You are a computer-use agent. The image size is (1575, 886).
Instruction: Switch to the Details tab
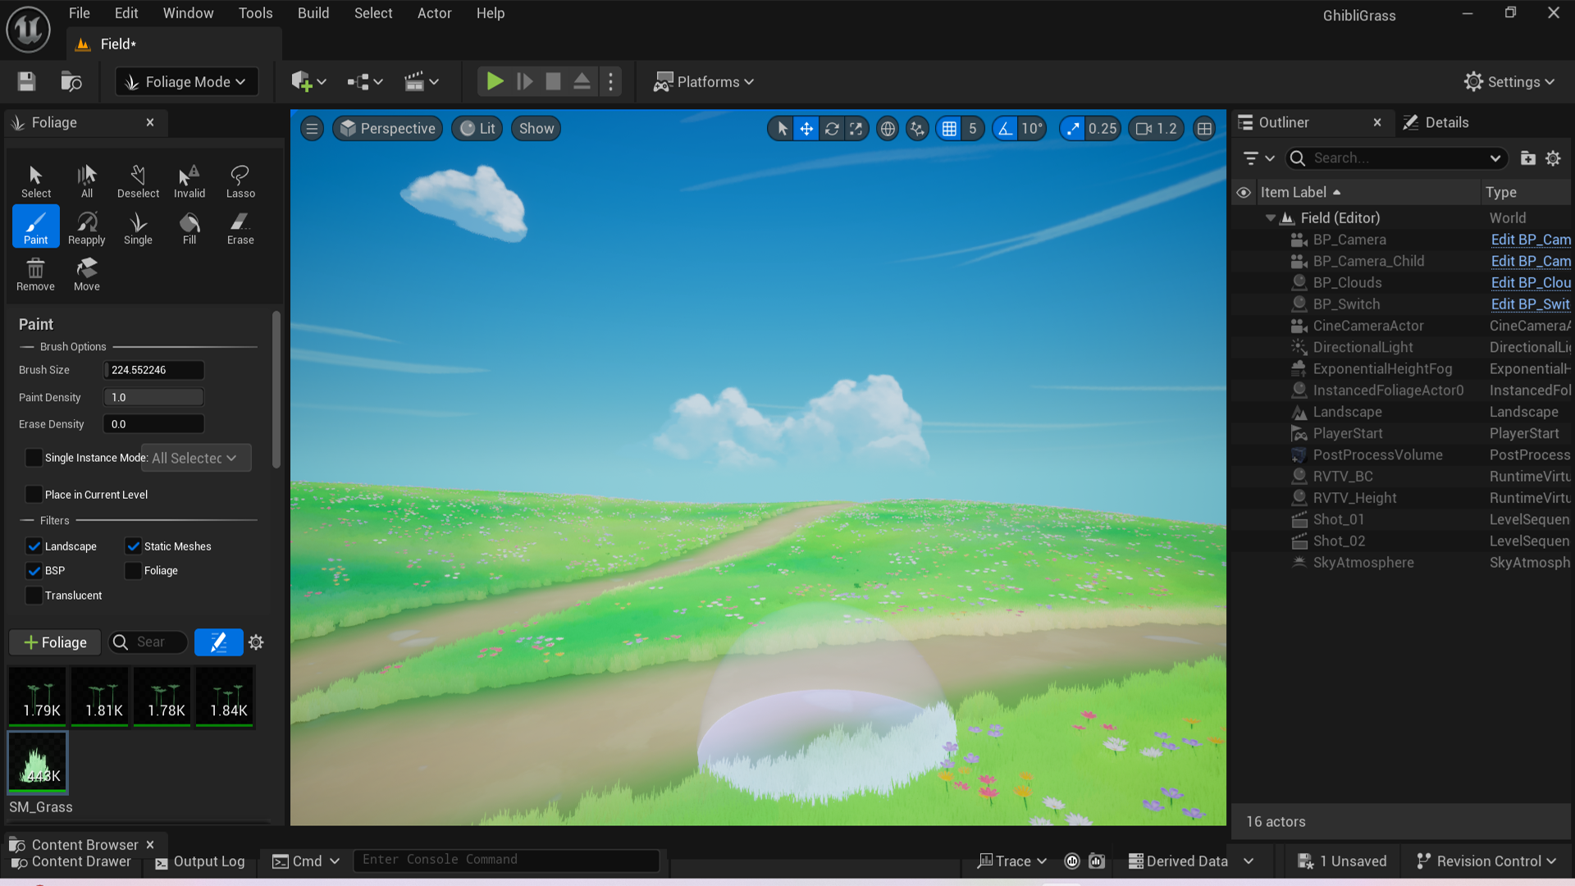1446,122
